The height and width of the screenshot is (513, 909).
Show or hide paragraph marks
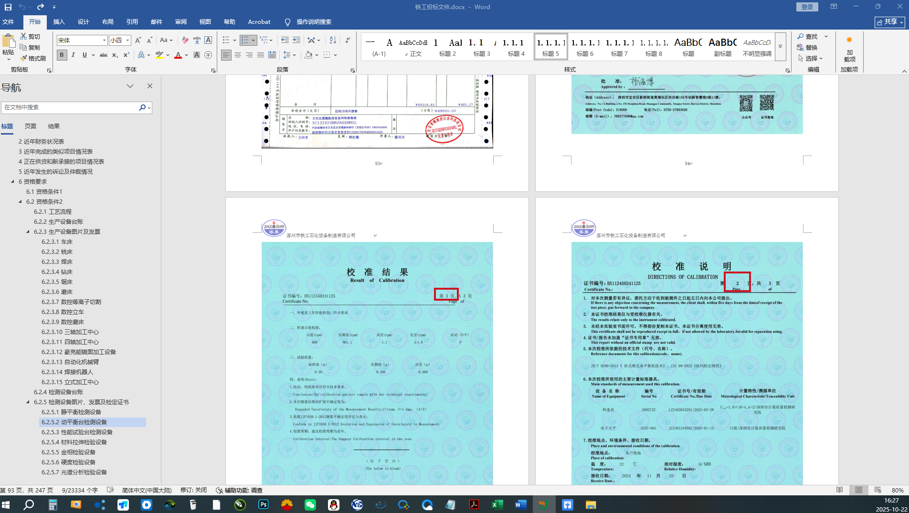click(348, 40)
